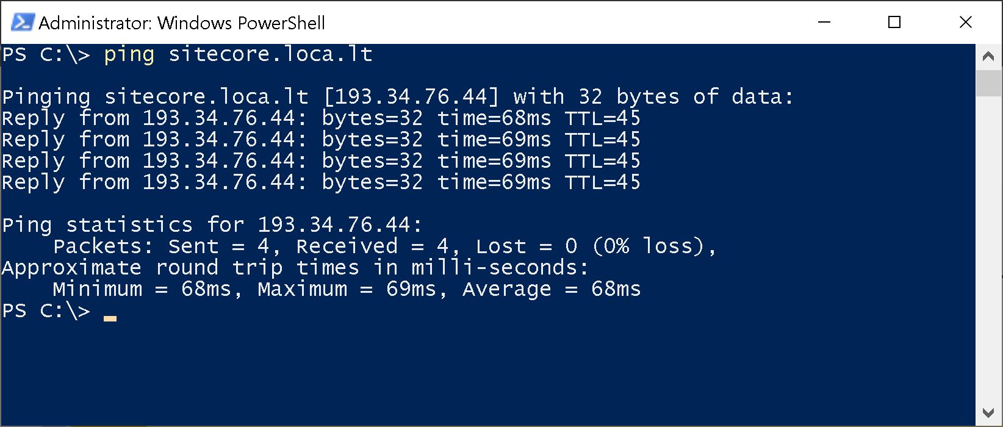Click the 'ping' command word

pos(129,54)
